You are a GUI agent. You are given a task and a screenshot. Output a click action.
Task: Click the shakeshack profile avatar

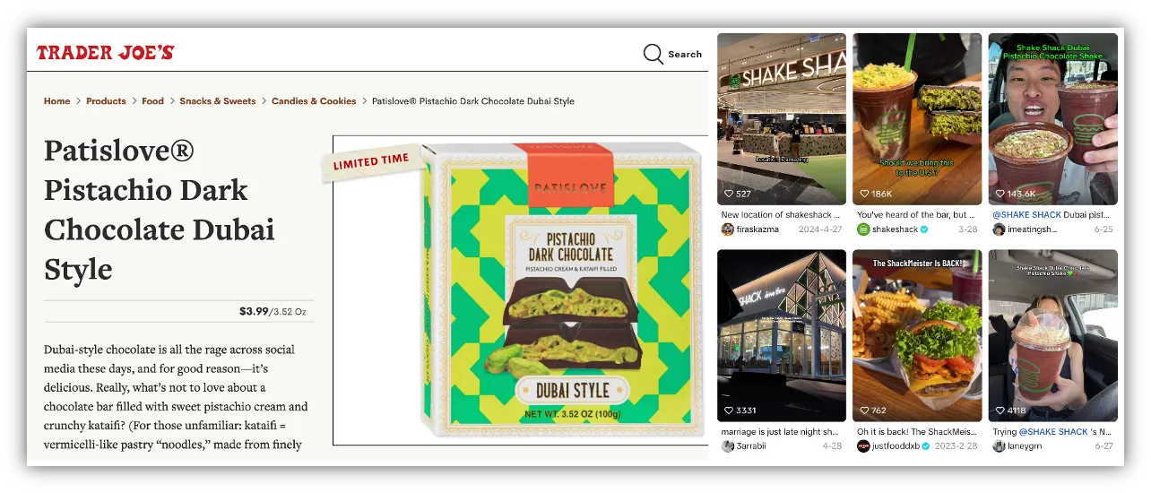[x=863, y=229]
